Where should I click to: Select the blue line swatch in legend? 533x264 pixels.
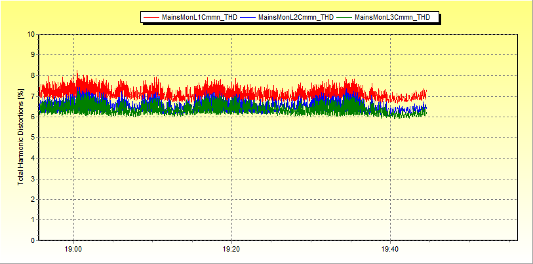click(x=248, y=18)
